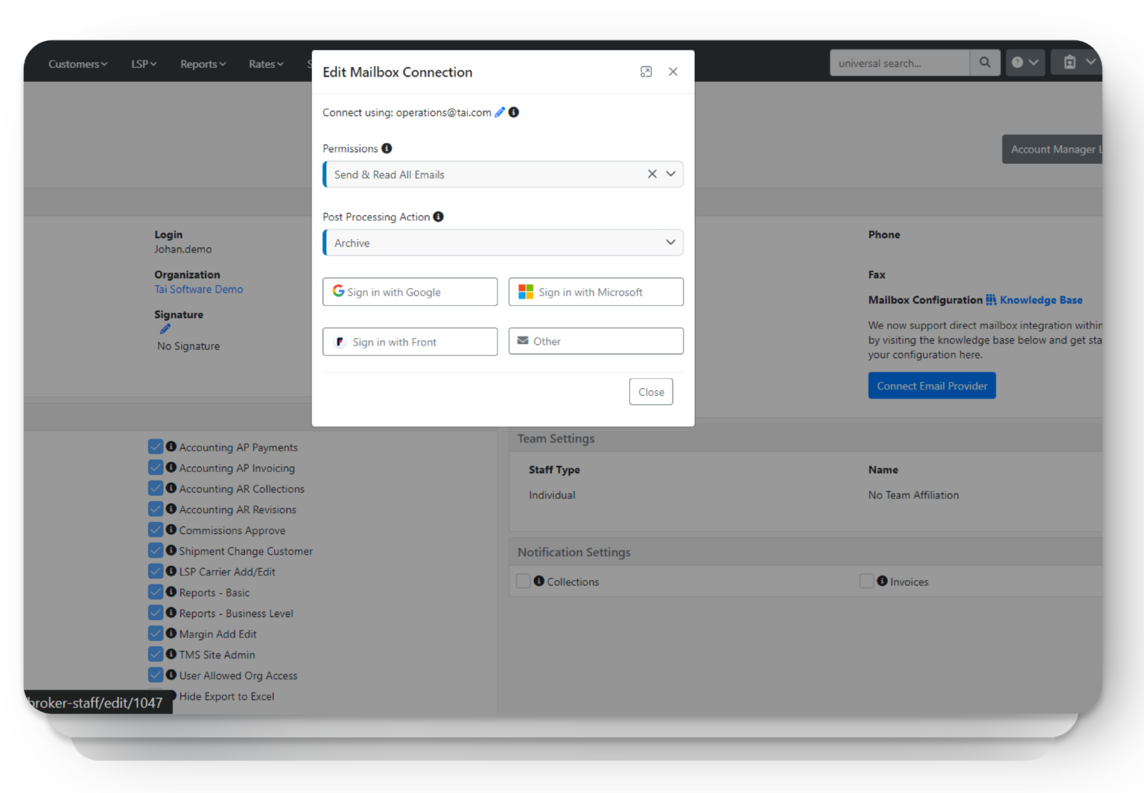Choose Other email provider with envelope icon
This screenshot has height=793, width=1144.
pos(595,340)
